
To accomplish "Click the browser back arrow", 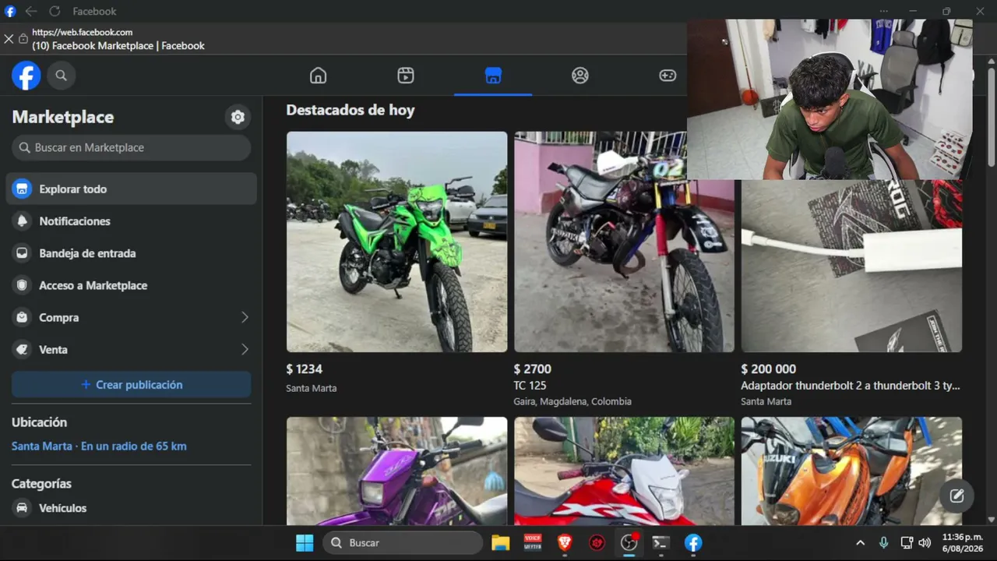I will 31,11.
